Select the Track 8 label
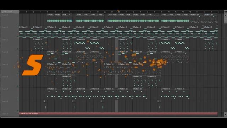 coord(5,101)
